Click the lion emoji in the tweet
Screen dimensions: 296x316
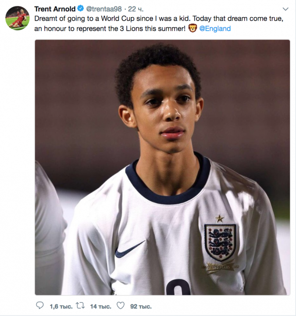(x=192, y=29)
